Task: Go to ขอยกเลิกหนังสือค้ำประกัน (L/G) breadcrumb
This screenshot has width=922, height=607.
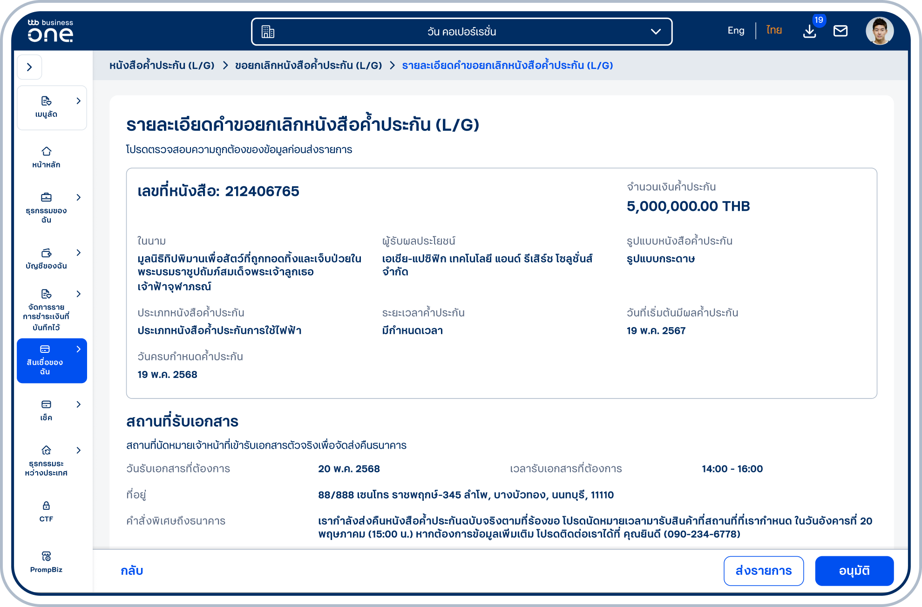Action: 308,65
